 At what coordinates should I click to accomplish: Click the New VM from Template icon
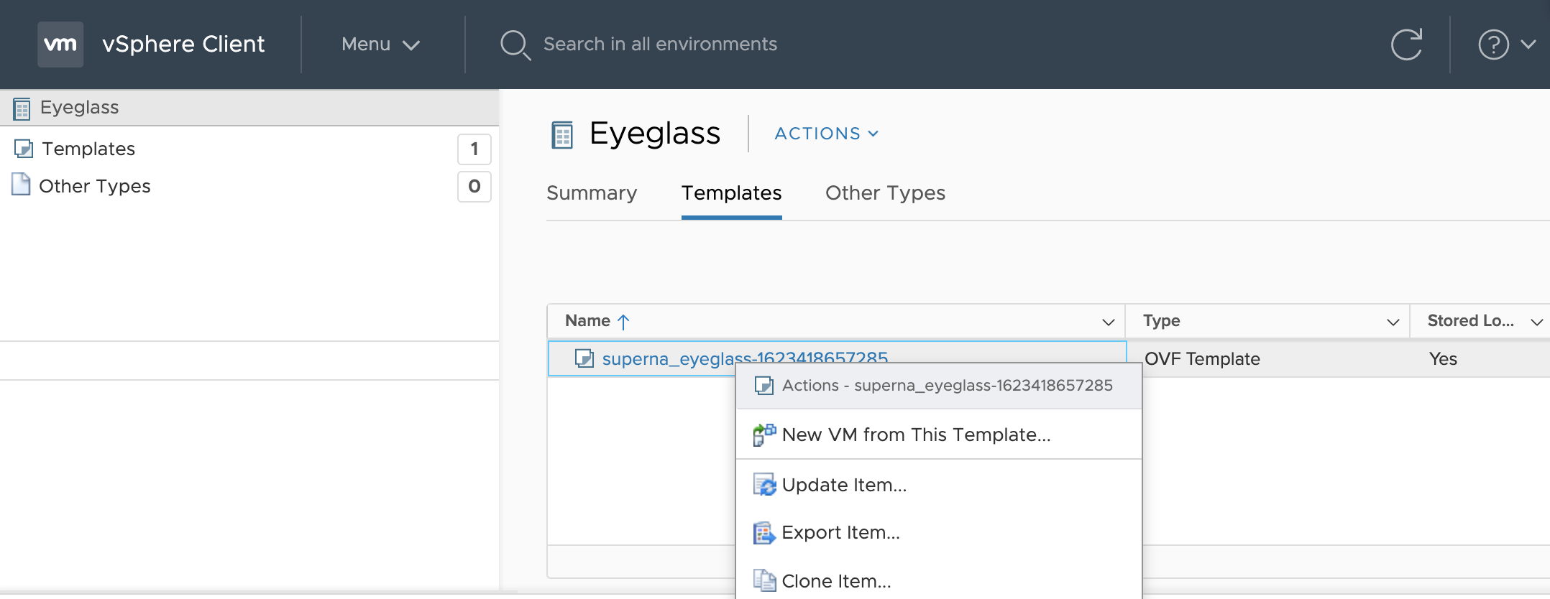pyautogui.click(x=764, y=435)
